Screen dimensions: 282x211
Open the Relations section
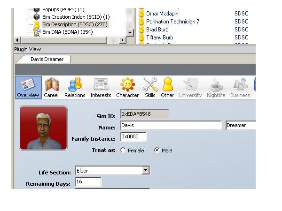pos(75,87)
